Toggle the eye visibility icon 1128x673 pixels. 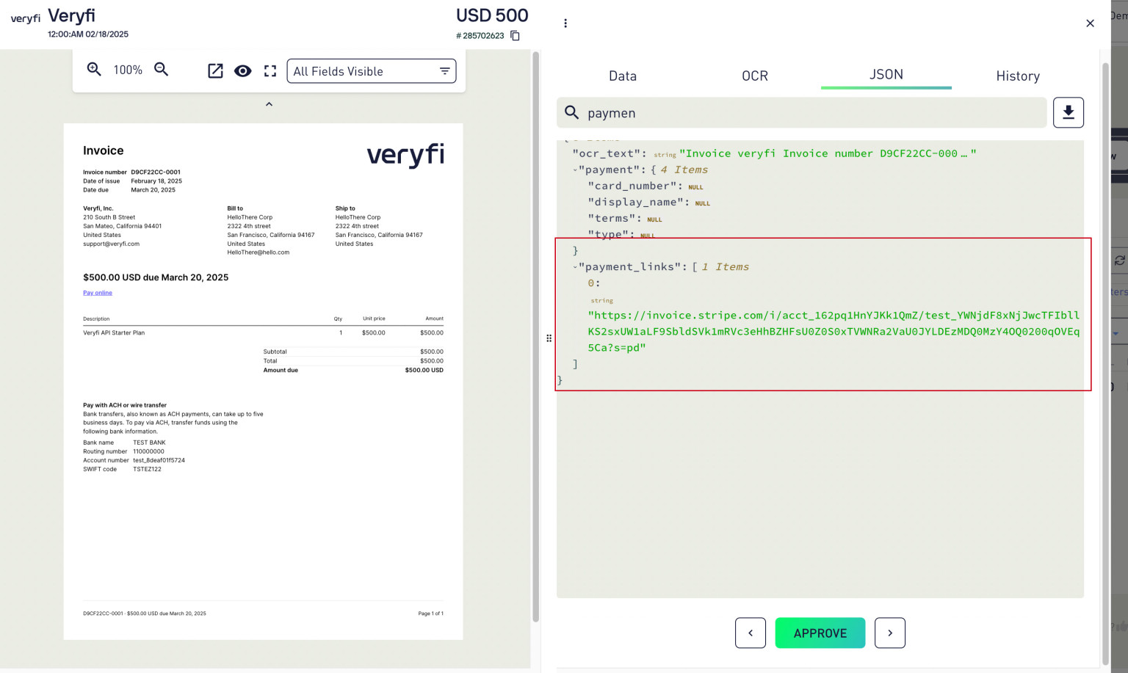(x=242, y=71)
